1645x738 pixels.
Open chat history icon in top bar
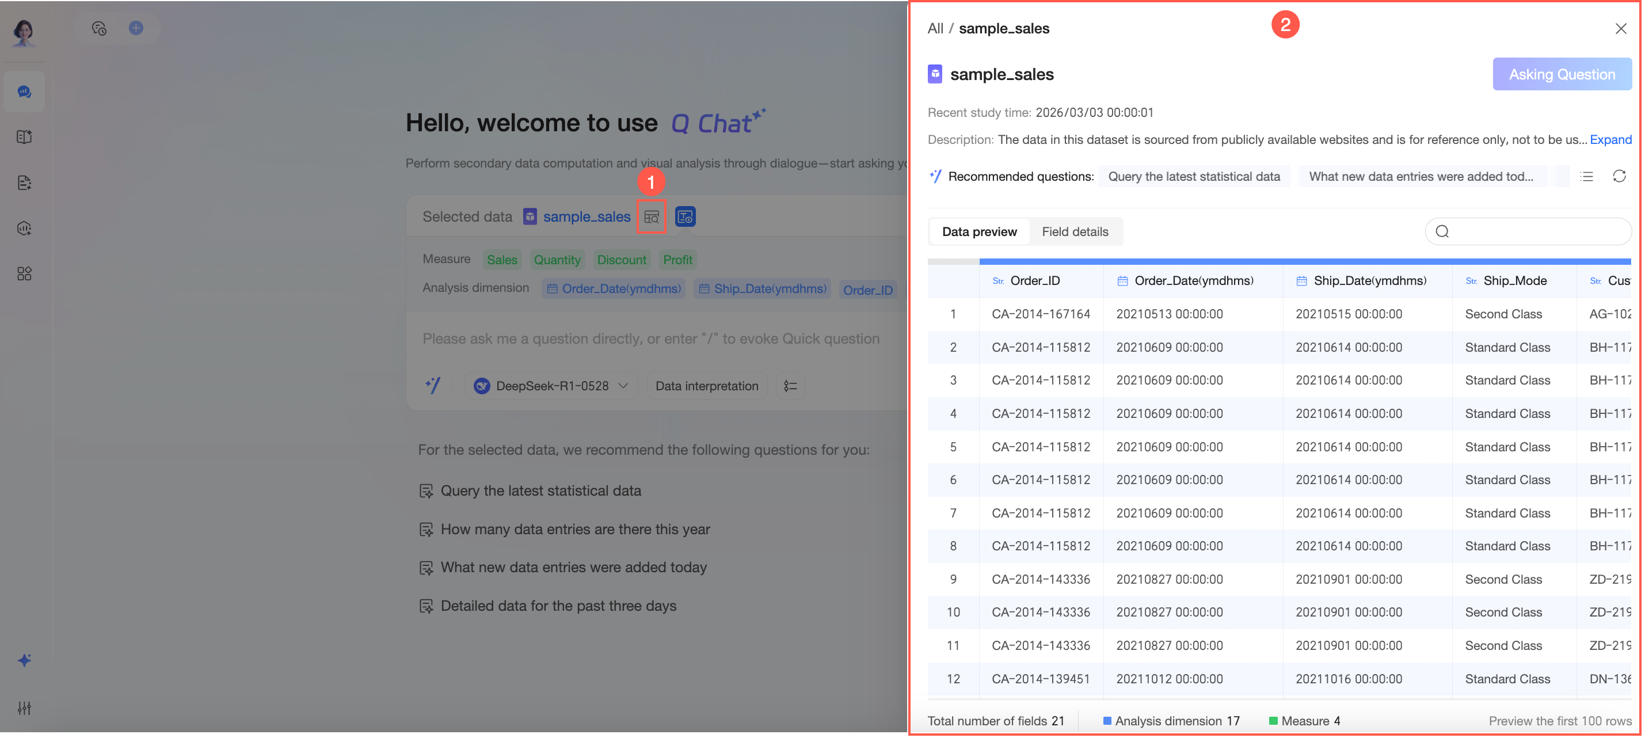(x=99, y=28)
